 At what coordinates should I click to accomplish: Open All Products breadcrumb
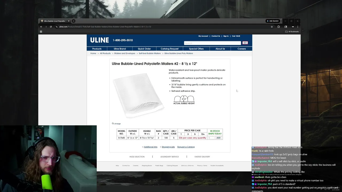point(105,53)
